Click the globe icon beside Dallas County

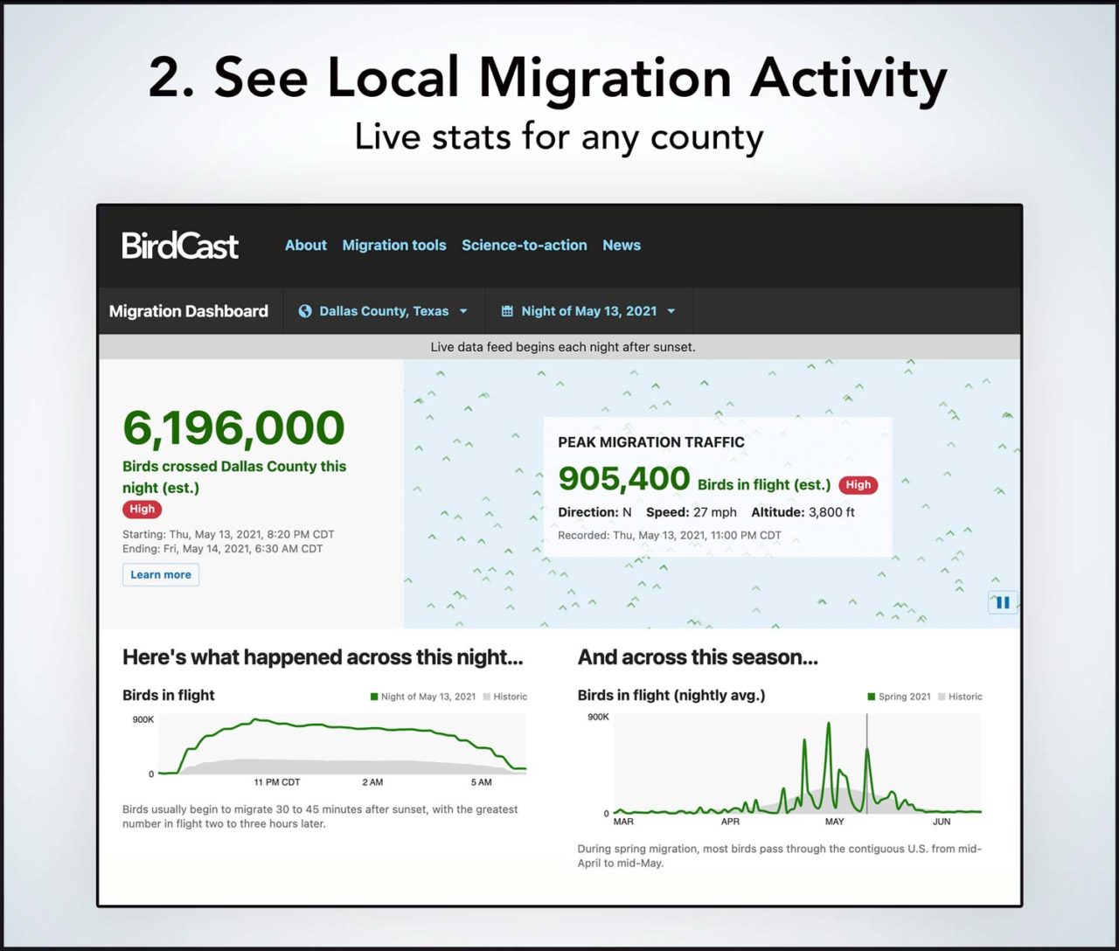(x=304, y=310)
